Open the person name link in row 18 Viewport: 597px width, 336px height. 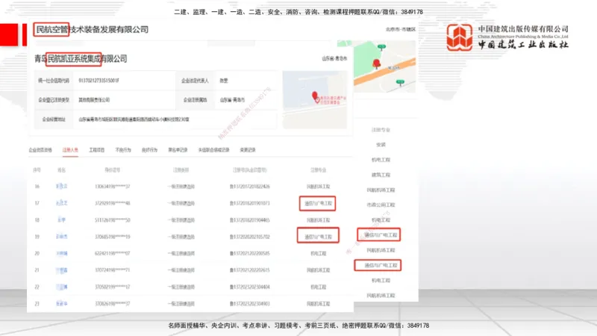pos(62,220)
